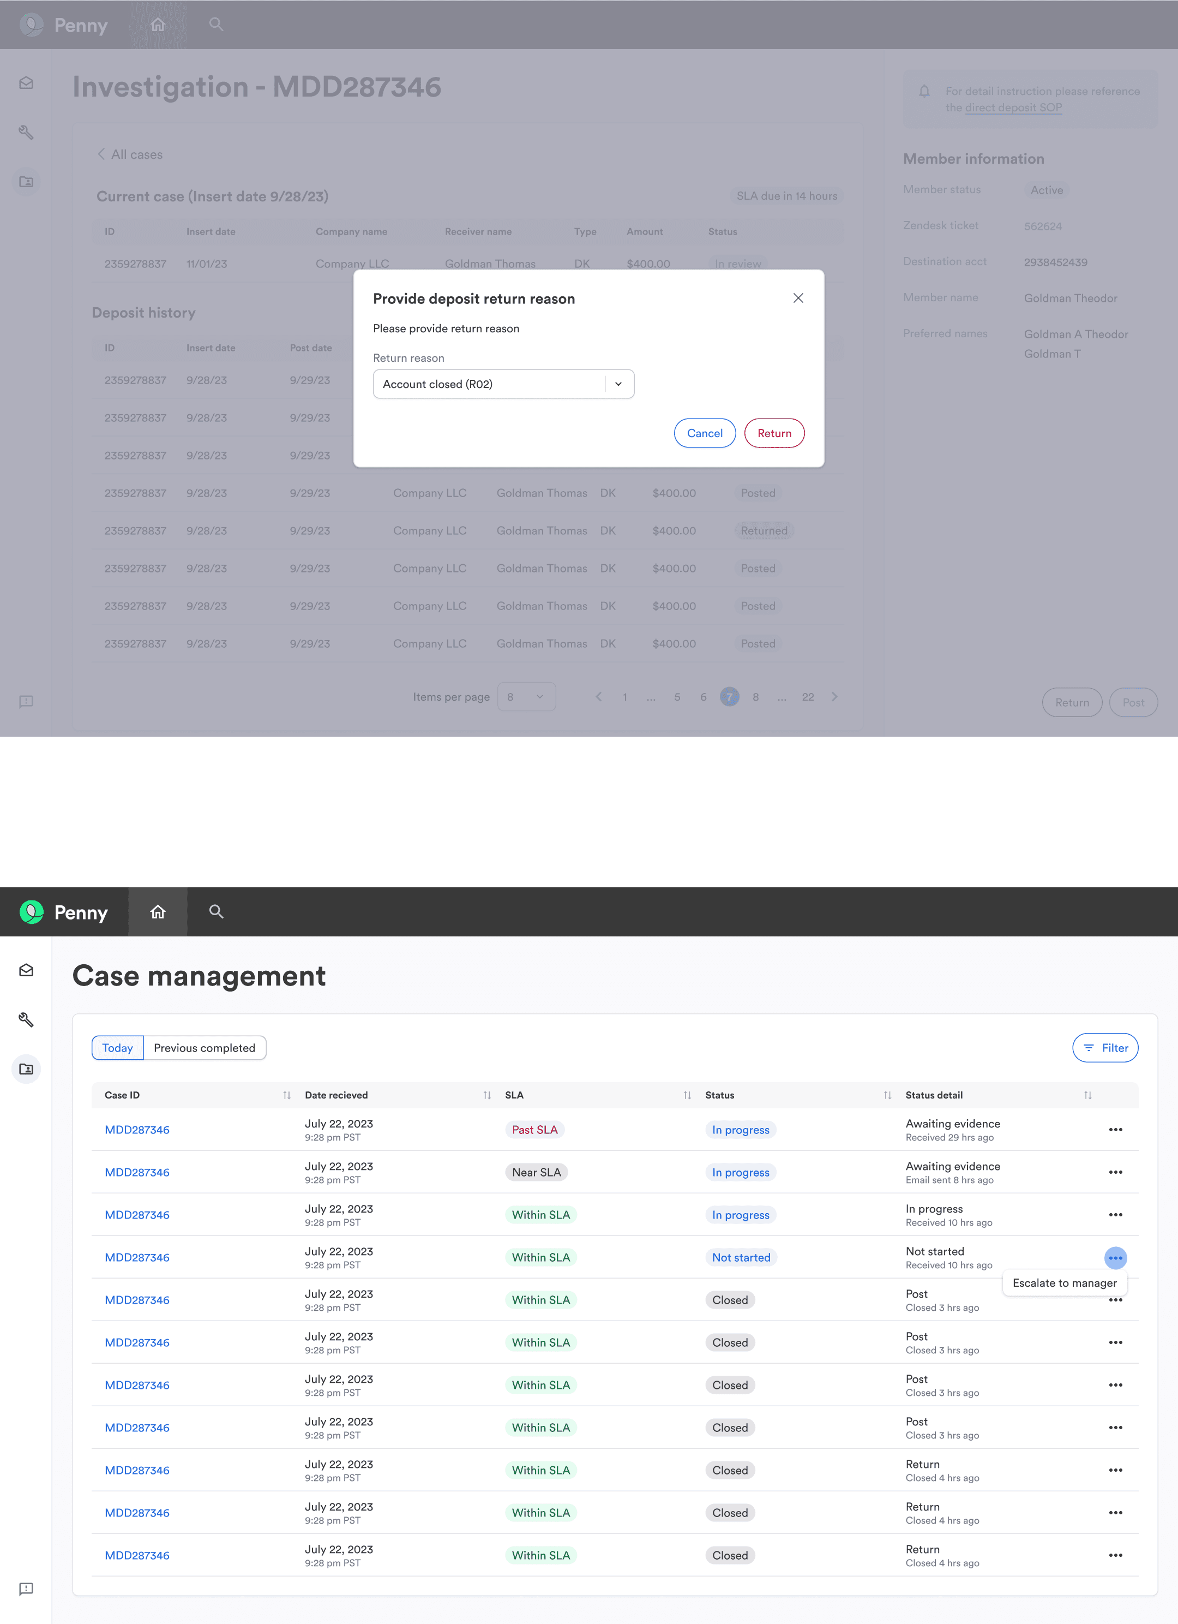The width and height of the screenshot is (1178, 1624).
Task: Click the red Return button in dialog
Action: (774, 433)
